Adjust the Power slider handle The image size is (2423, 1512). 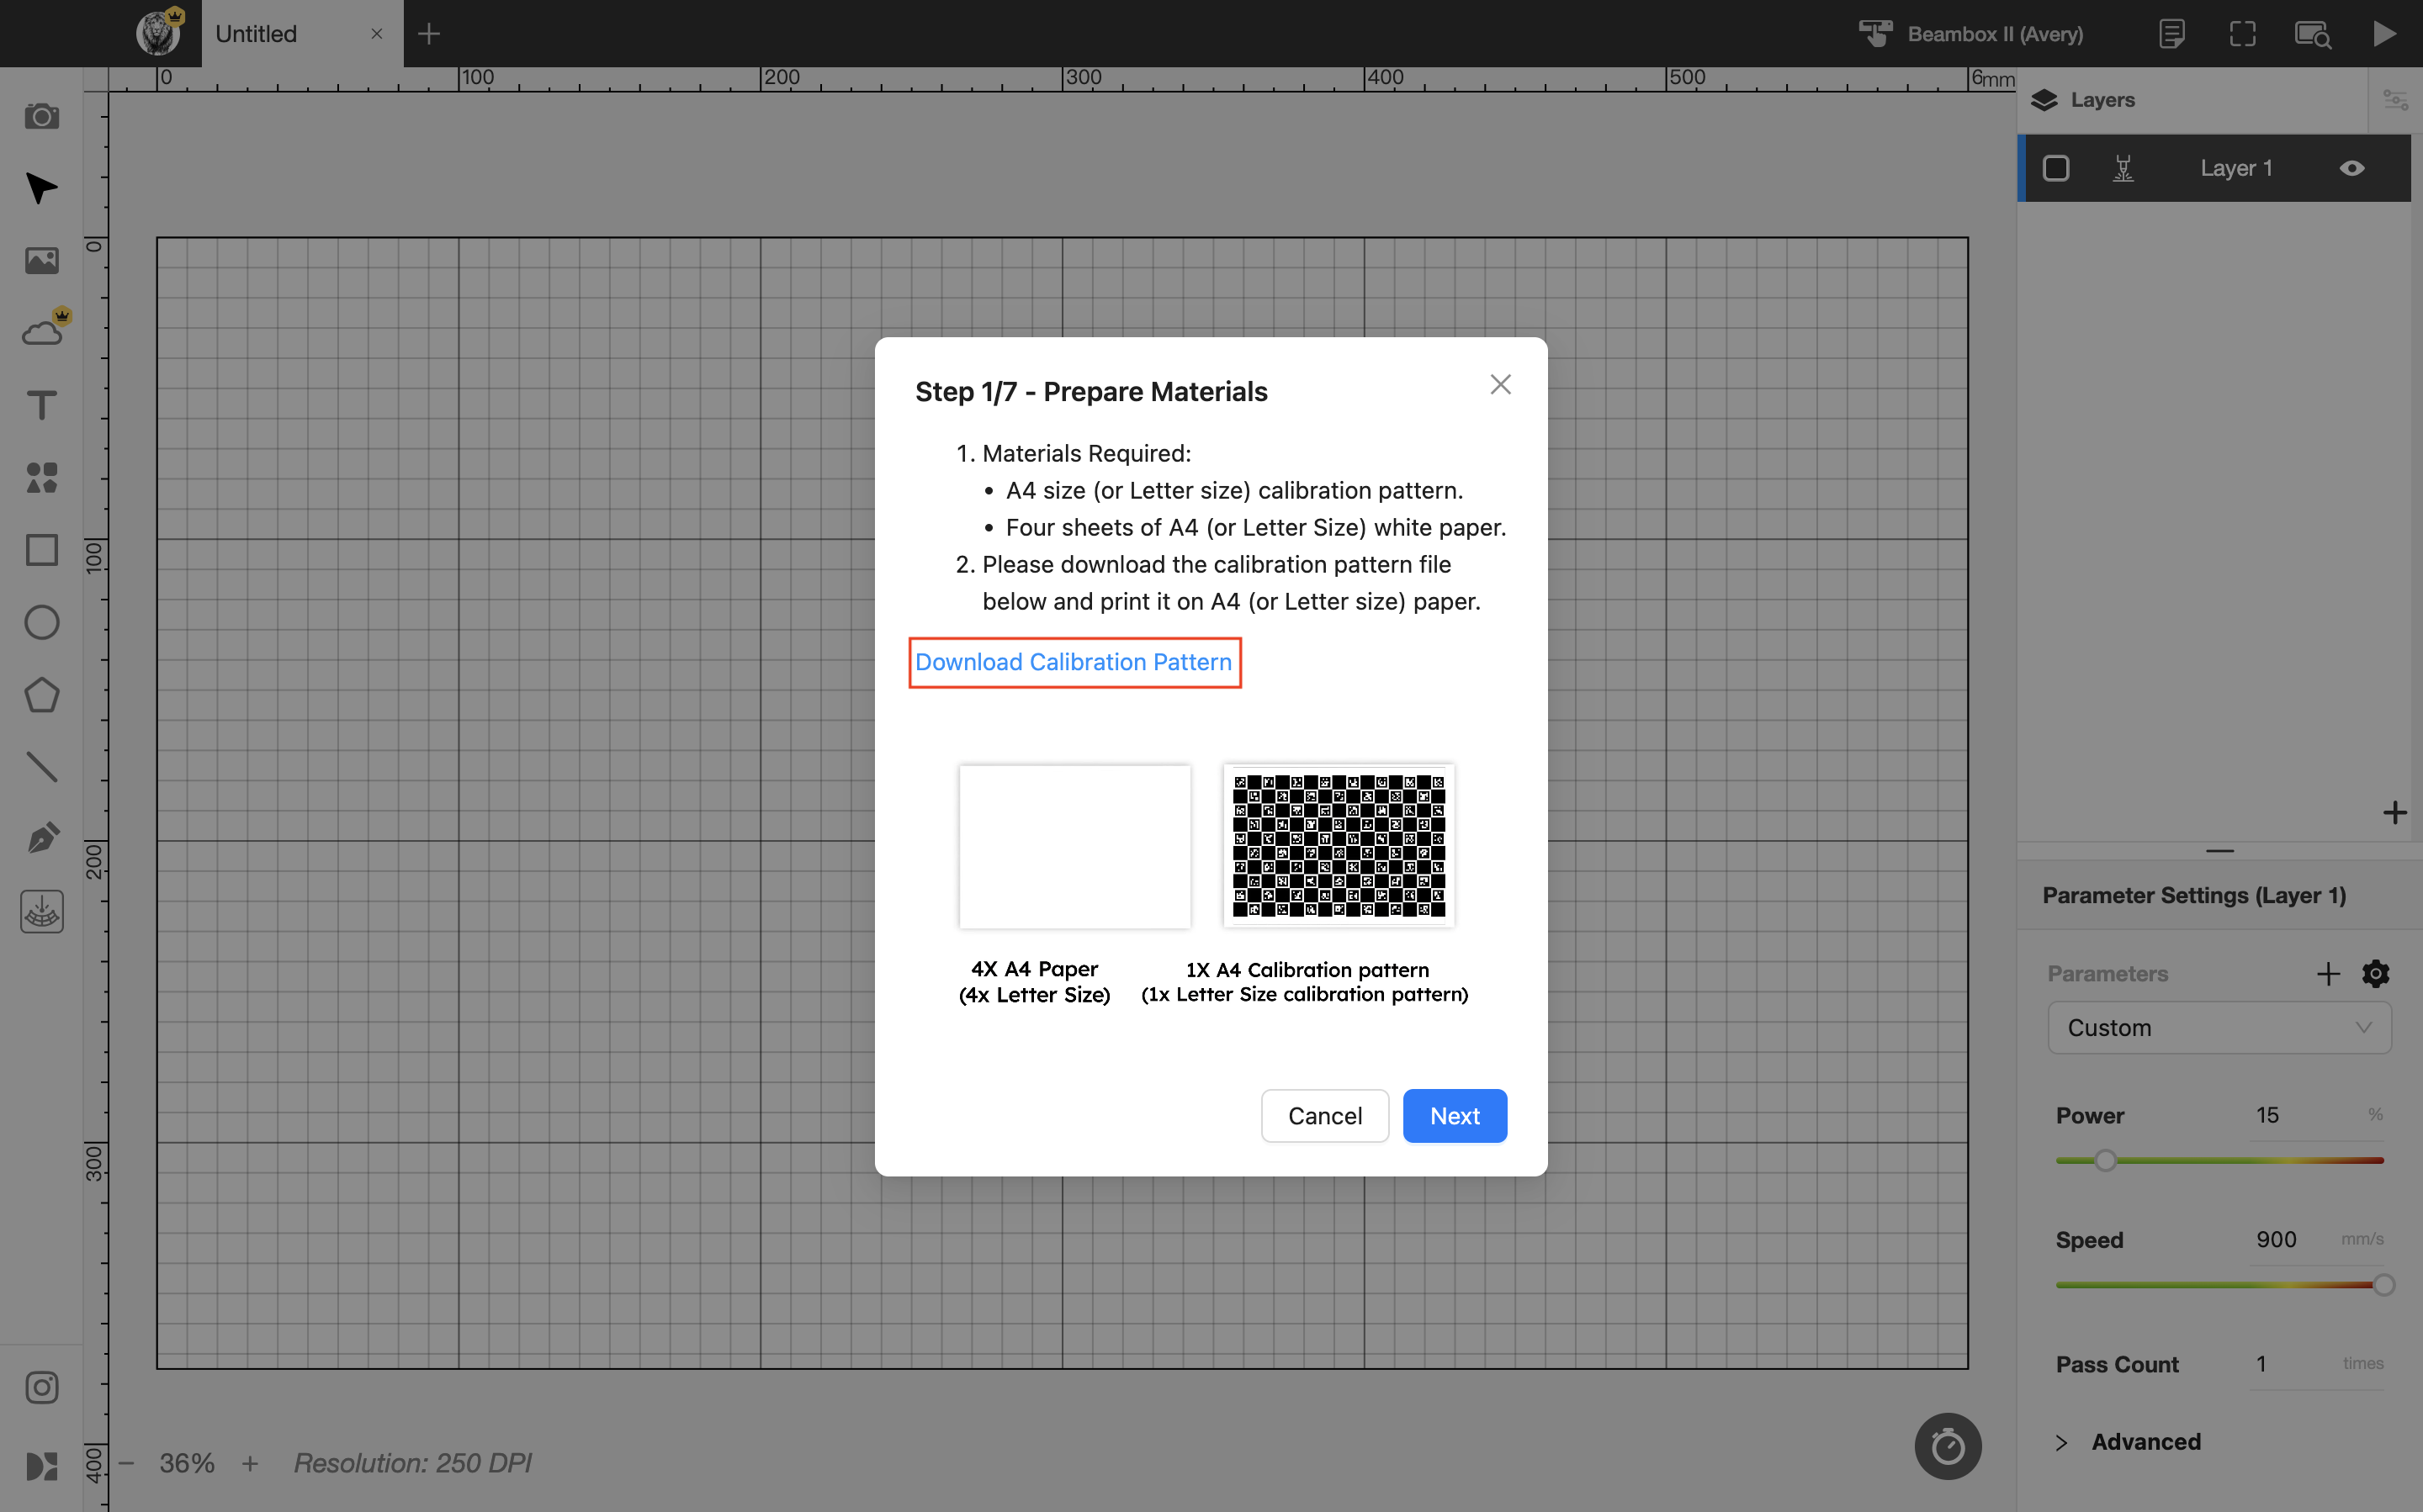(x=2105, y=1160)
